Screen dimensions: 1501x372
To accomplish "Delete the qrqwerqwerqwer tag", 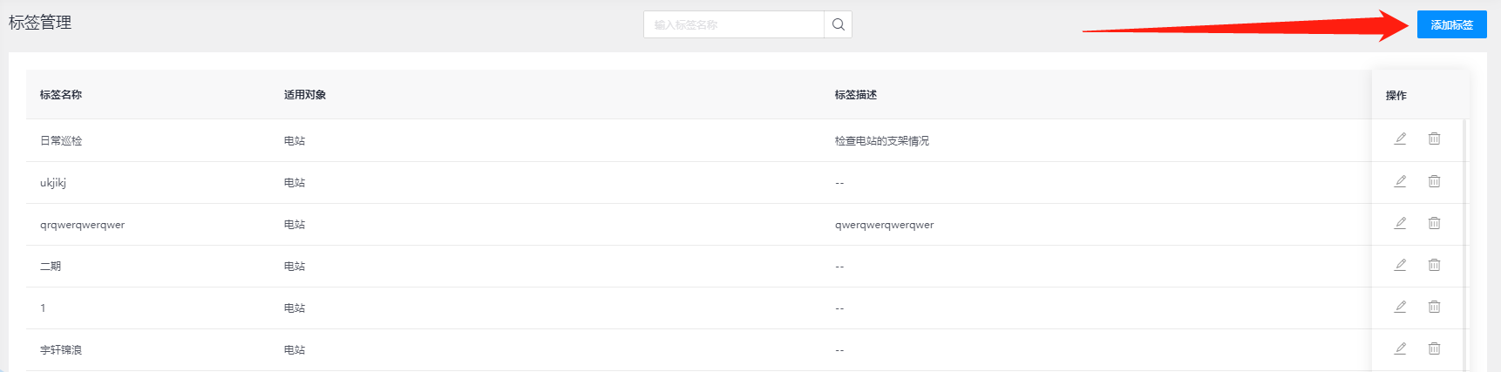I will point(1434,223).
